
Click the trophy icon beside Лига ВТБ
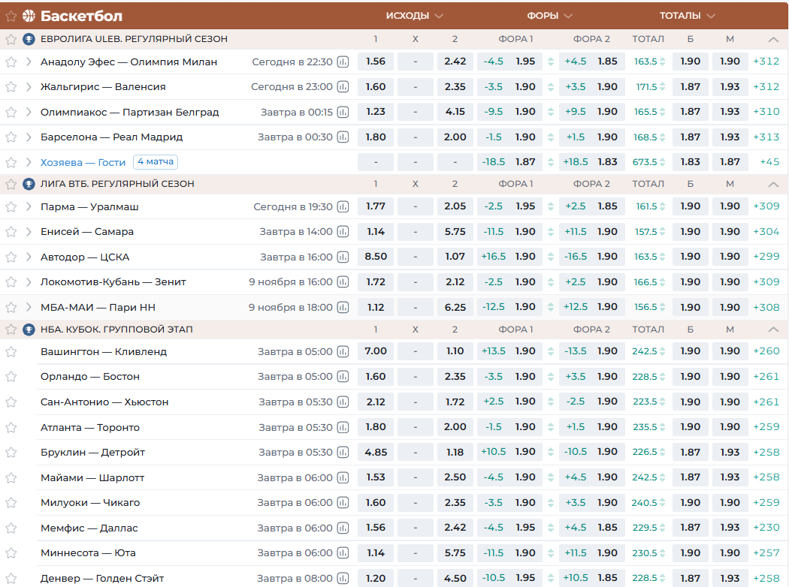[x=29, y=184]
